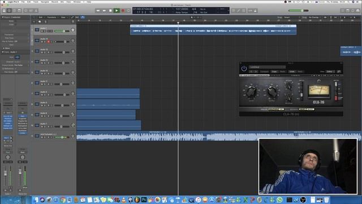Image resolution: width=362 pixels, height=204 pixels.
Task: Open the tracks area Edit dropdown
Action: [x=41, y=18]
